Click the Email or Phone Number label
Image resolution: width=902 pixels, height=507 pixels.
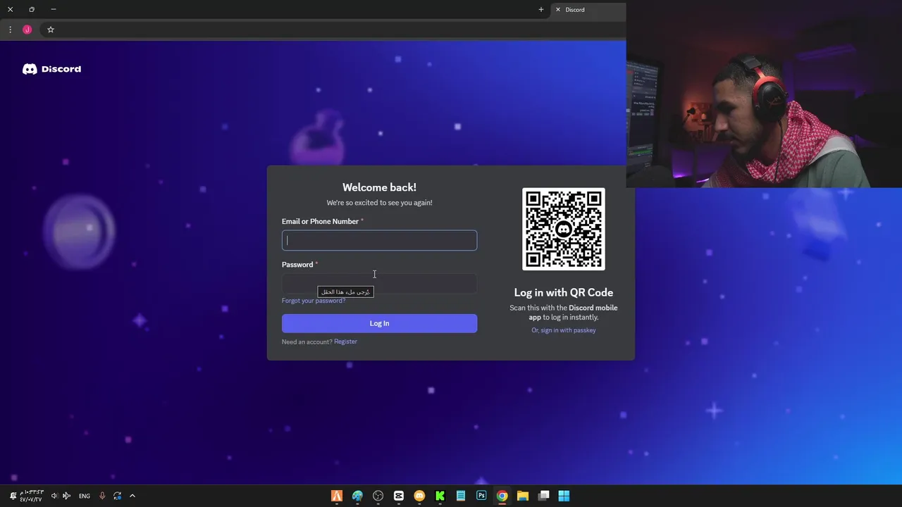click(x=320, y=221)
